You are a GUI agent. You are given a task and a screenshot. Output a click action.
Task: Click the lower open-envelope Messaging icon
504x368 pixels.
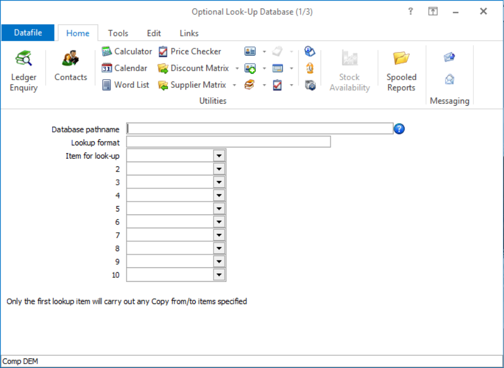pyautogui.click(x=449, y=79)
